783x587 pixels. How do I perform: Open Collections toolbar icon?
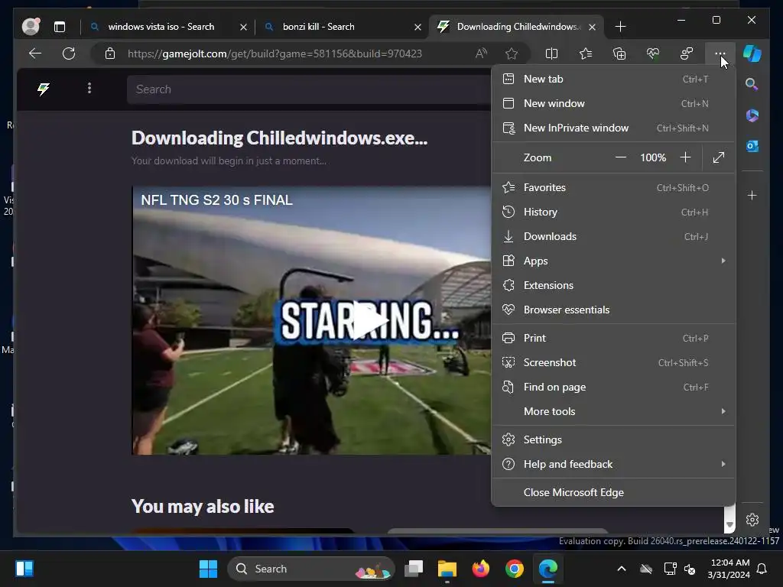click(619, 54)
